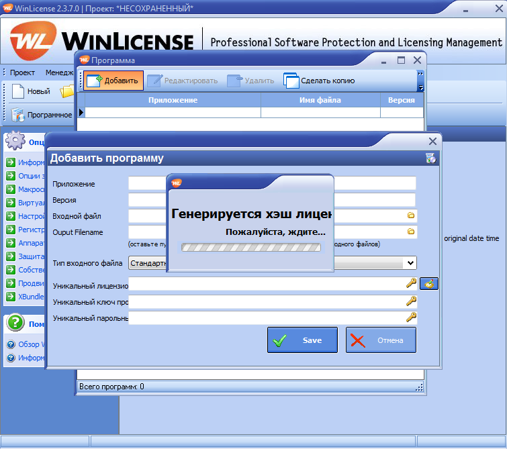Browse for Входной файл with folder icon

tap(411, 216)
